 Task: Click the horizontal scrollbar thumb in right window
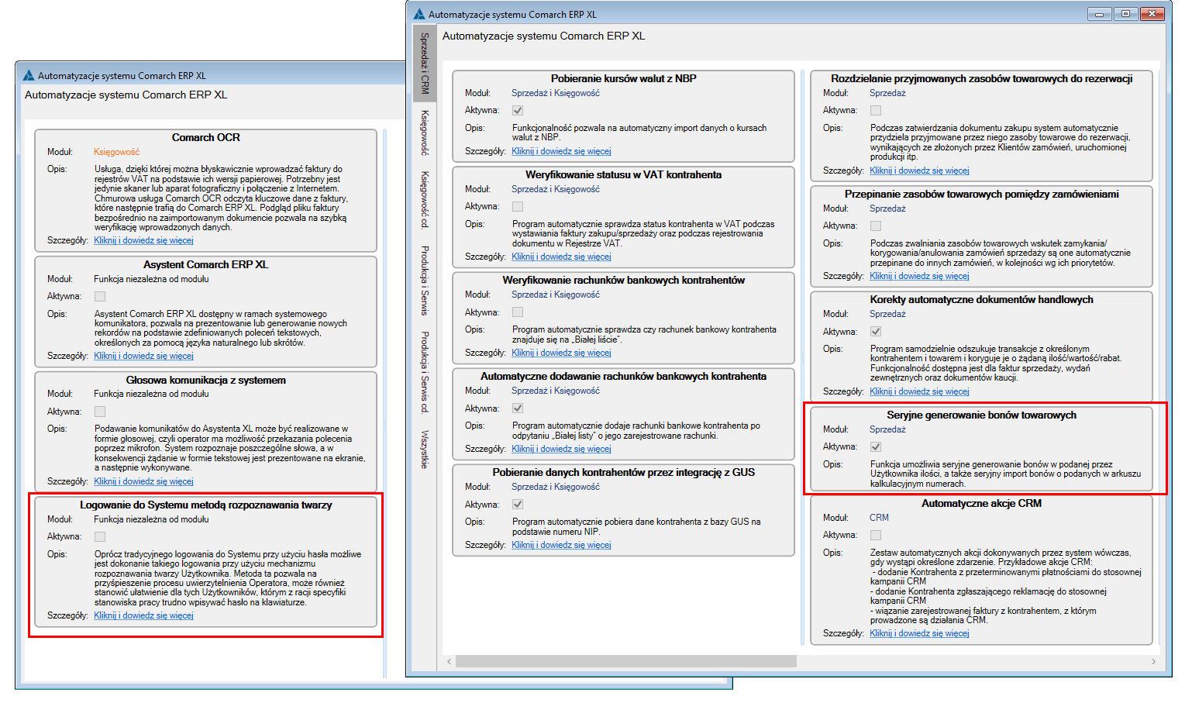click(x=626, y=661)
